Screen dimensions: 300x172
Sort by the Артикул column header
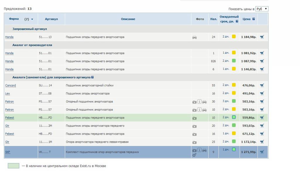coord(51,19)
